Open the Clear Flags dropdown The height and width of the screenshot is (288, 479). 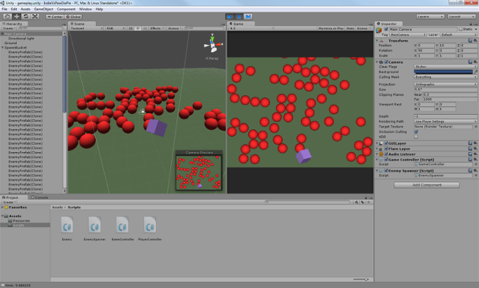(446, 67)
